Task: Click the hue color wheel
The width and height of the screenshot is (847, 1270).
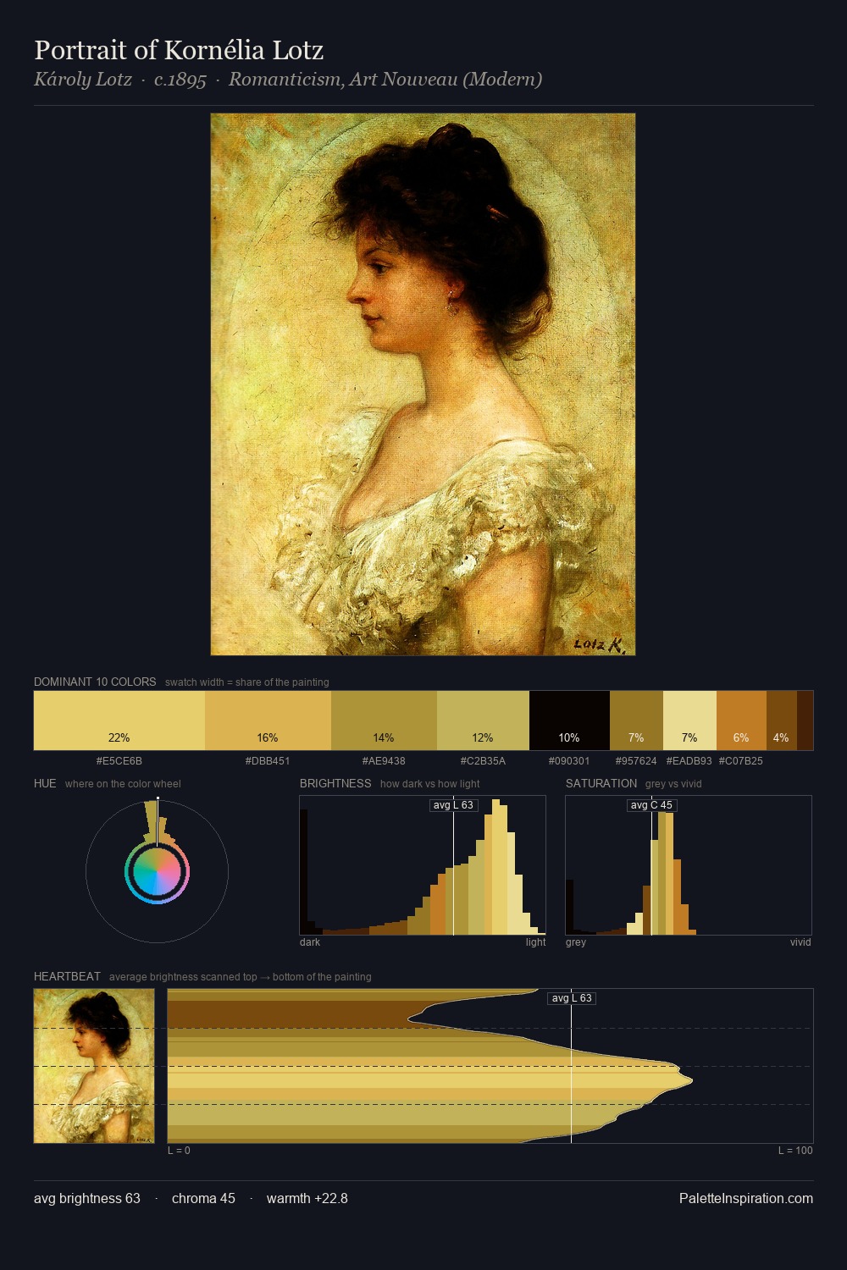Action: pos(157,871)
